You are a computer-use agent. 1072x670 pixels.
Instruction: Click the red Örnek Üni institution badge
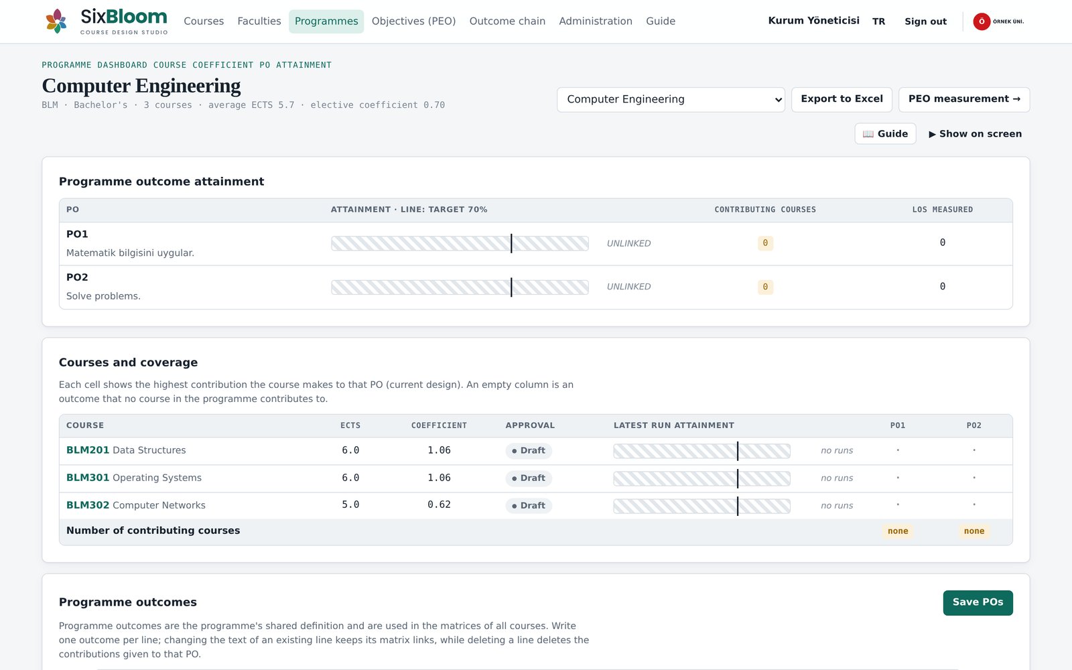pyautogui.click(x=982, y=21)
